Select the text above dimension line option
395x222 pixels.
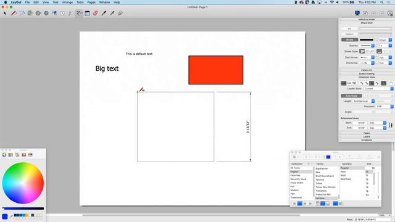click(344, 83)
